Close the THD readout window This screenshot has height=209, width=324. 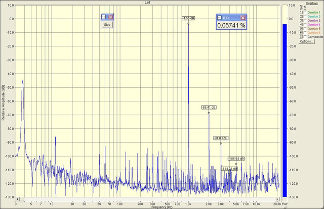[x=243, y=18]
